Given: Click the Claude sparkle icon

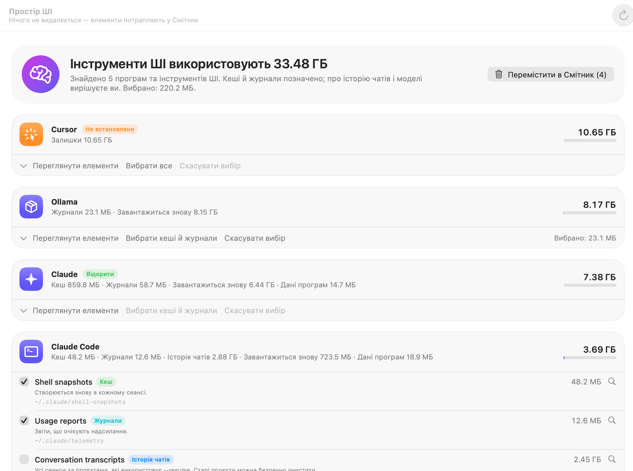Looking at the screenshot, I should pyautogui.click(x=31, y=279).
